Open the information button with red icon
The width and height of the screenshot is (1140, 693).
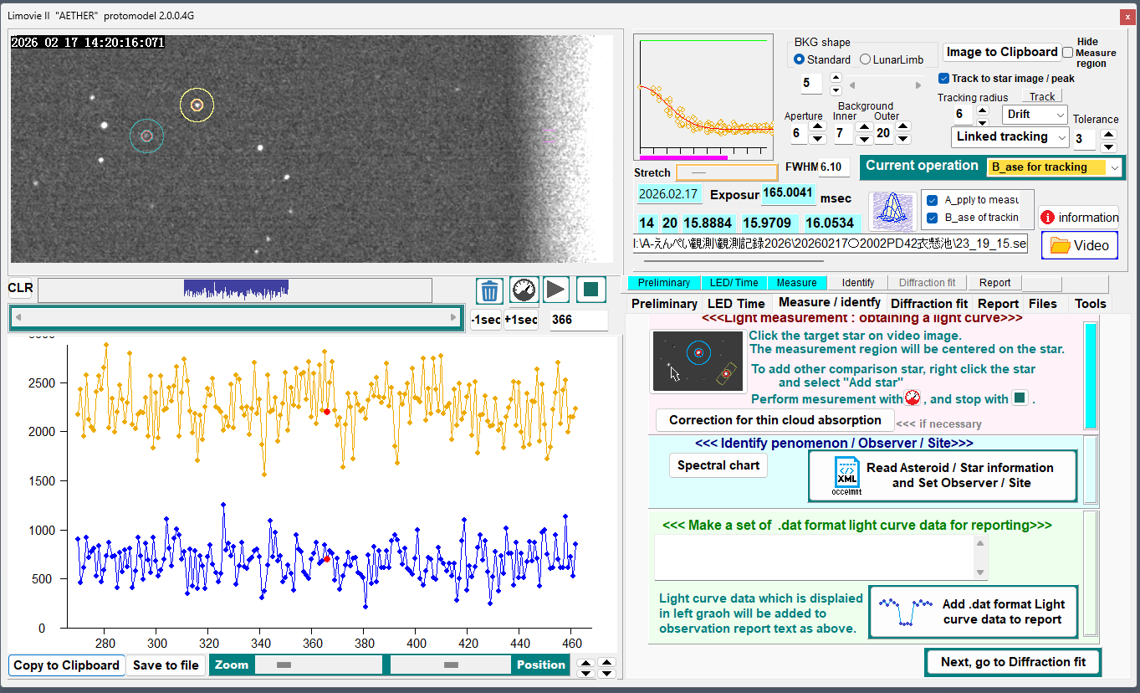tap(1079, 218)
